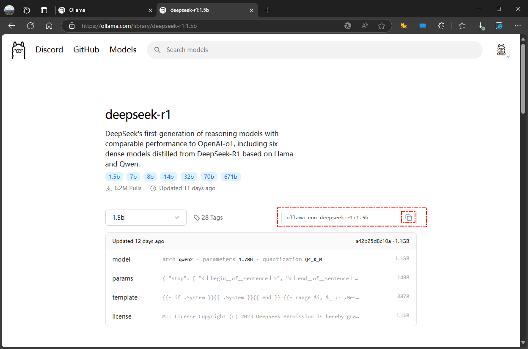Click the yellow extension icon

pyautogui.click(x=404, y=26)
